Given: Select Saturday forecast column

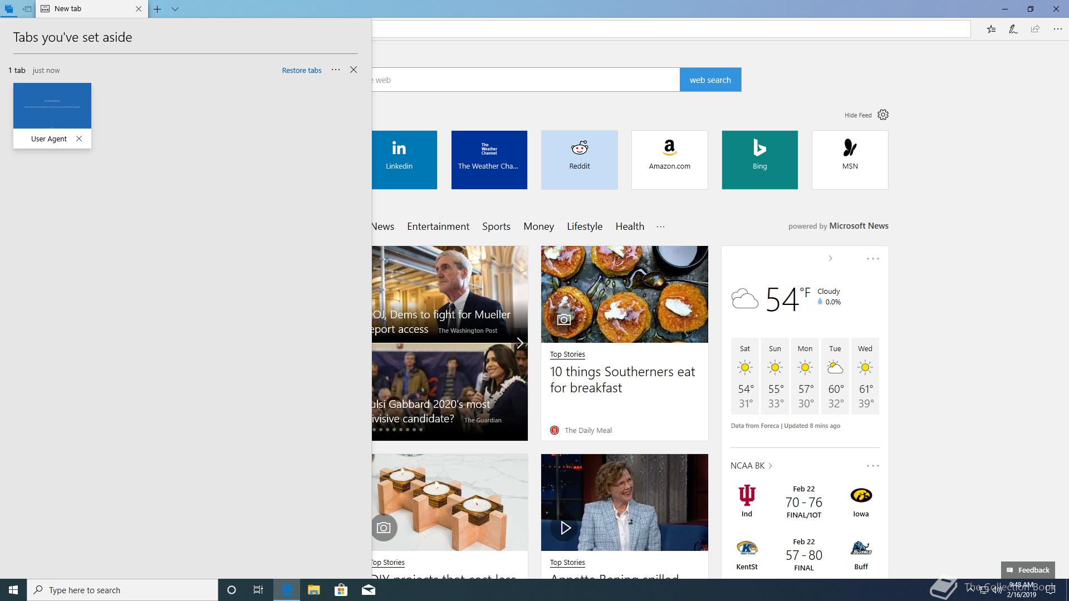Looking at the screenshot, I should click(745, 376).
